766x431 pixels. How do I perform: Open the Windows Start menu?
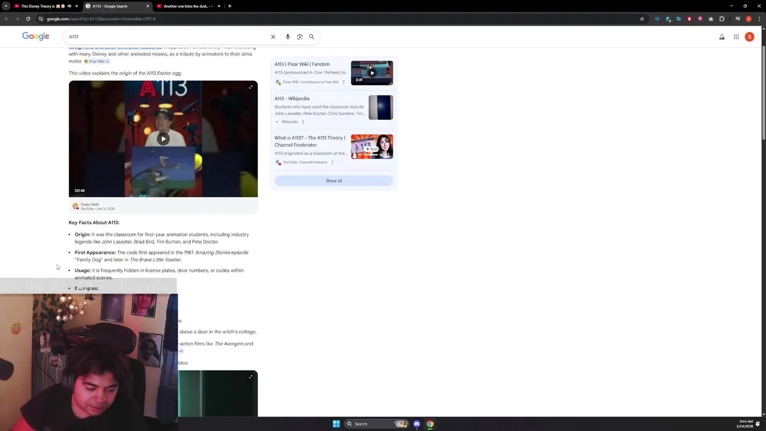336,424
